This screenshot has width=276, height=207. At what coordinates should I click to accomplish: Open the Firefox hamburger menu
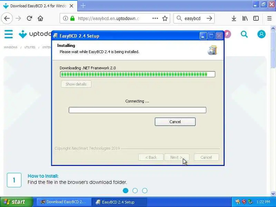(269, 18)
